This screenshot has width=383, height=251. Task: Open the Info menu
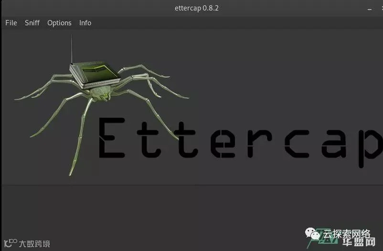coord(85,23)
